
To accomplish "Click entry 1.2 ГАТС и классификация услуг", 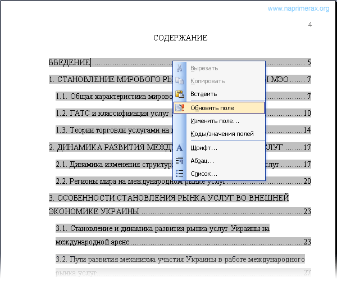I will (x=114, y=114).
